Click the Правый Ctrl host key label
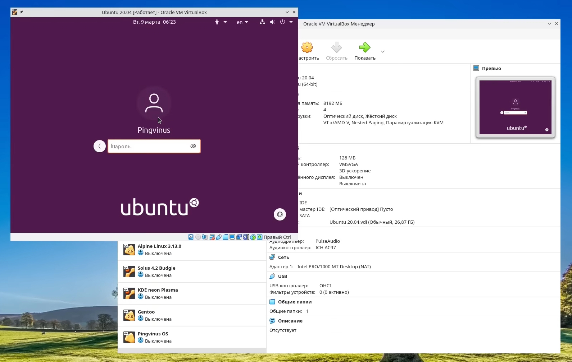The height and width of the screenshot is (362, 572). coord(277,237)
